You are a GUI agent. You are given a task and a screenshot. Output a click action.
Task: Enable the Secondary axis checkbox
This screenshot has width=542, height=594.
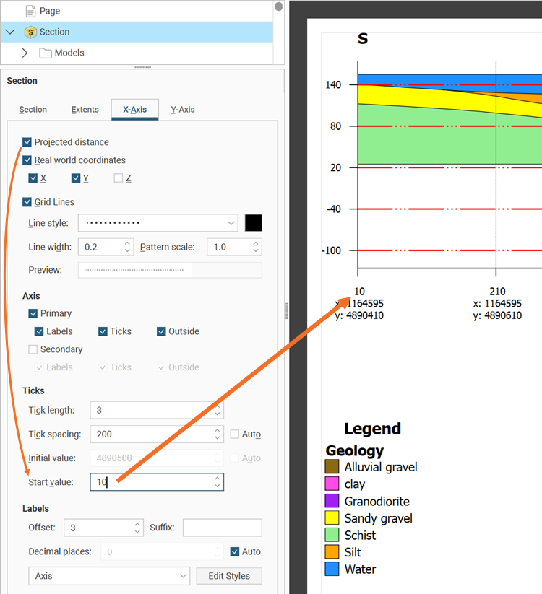33,349
